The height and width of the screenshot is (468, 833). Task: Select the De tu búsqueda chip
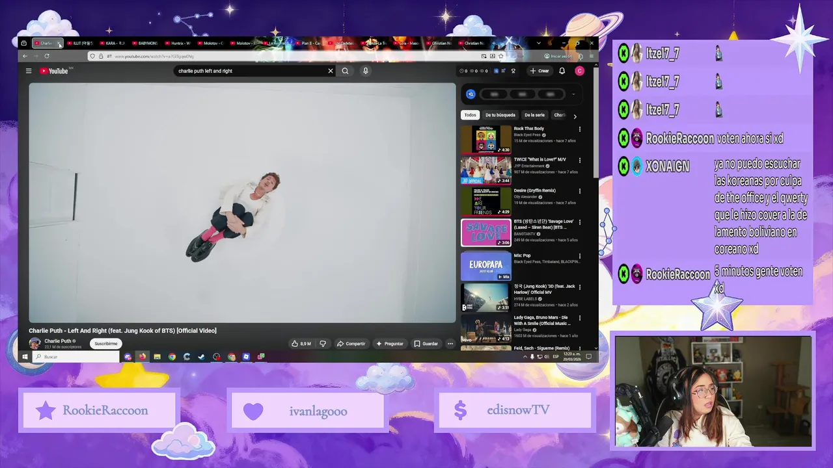click(x=500, y=115)
